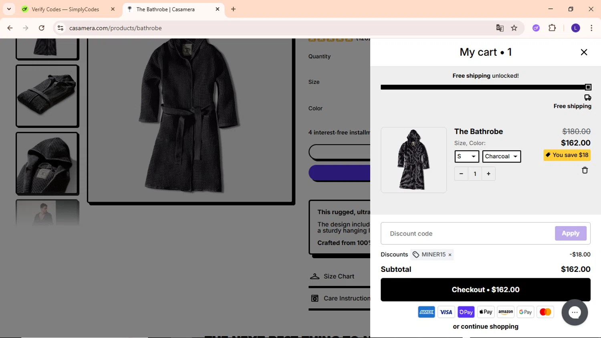Remove The Bathrobe with trash icon
Viewport: 601px width, 338px height.
585,170
